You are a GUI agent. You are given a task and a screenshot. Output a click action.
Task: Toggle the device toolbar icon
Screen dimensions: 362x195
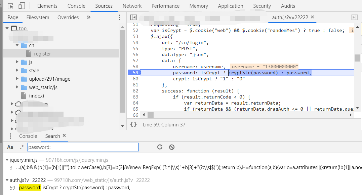pyautogui.click(x=22, y=6)
